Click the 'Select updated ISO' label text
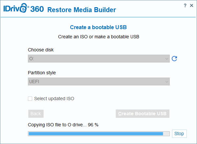The image size is (197, 144). (x=54, y=99)
